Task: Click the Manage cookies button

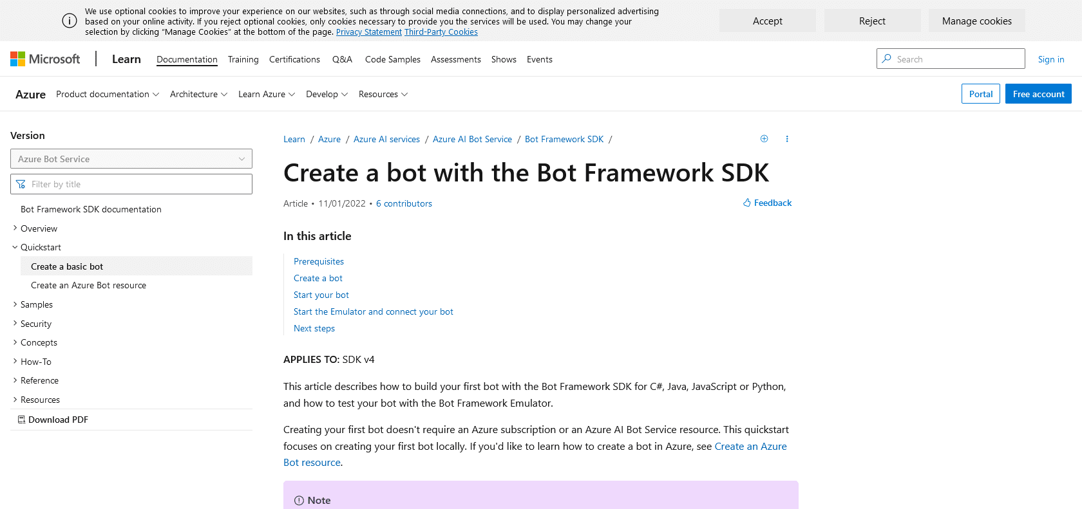Action: pos(977,21)
